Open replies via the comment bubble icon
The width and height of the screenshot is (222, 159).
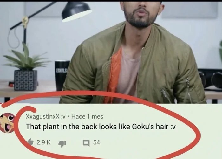point(86,143)
